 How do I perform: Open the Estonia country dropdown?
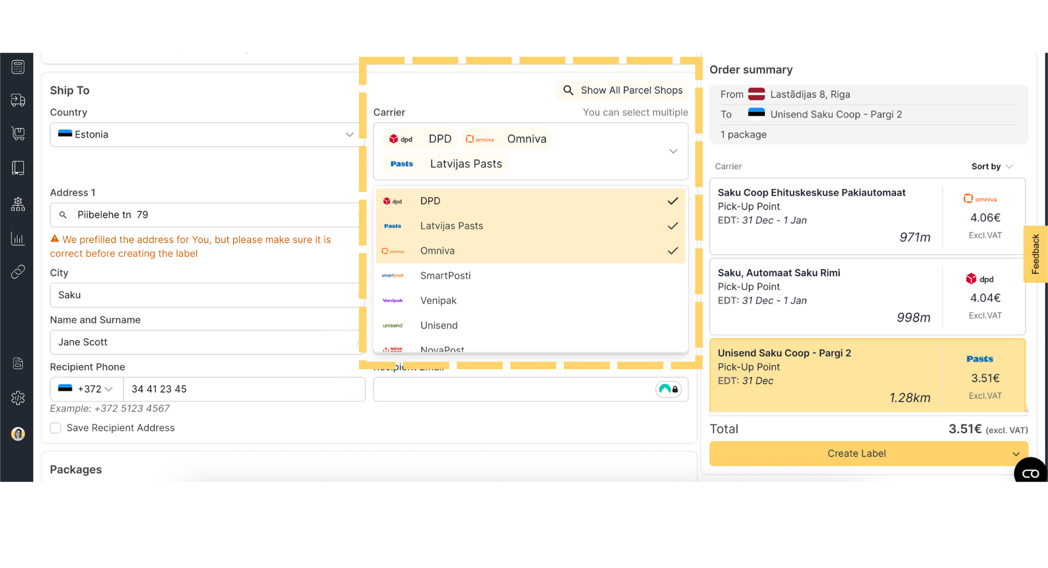point(206,135)
